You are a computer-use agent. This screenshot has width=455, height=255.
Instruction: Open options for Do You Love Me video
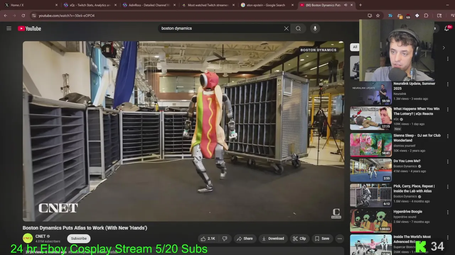[448, 161]
